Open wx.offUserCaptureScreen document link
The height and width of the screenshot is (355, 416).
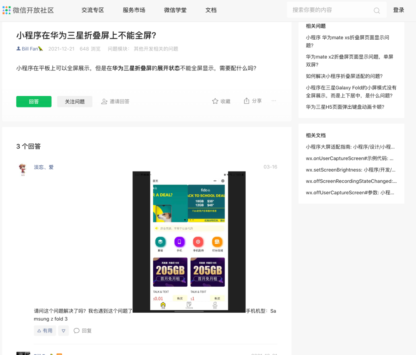[350, 192]
